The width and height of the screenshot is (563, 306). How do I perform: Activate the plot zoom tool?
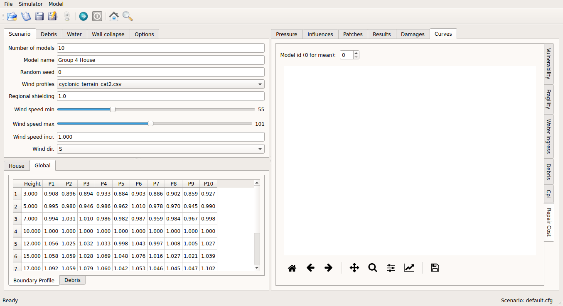[373, 268]
